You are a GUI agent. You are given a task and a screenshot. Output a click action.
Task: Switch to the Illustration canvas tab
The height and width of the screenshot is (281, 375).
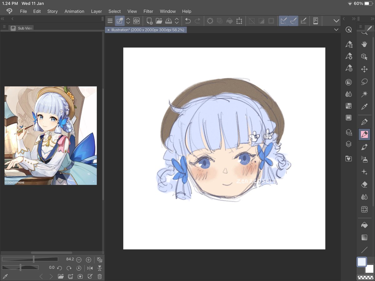point(146,30)
